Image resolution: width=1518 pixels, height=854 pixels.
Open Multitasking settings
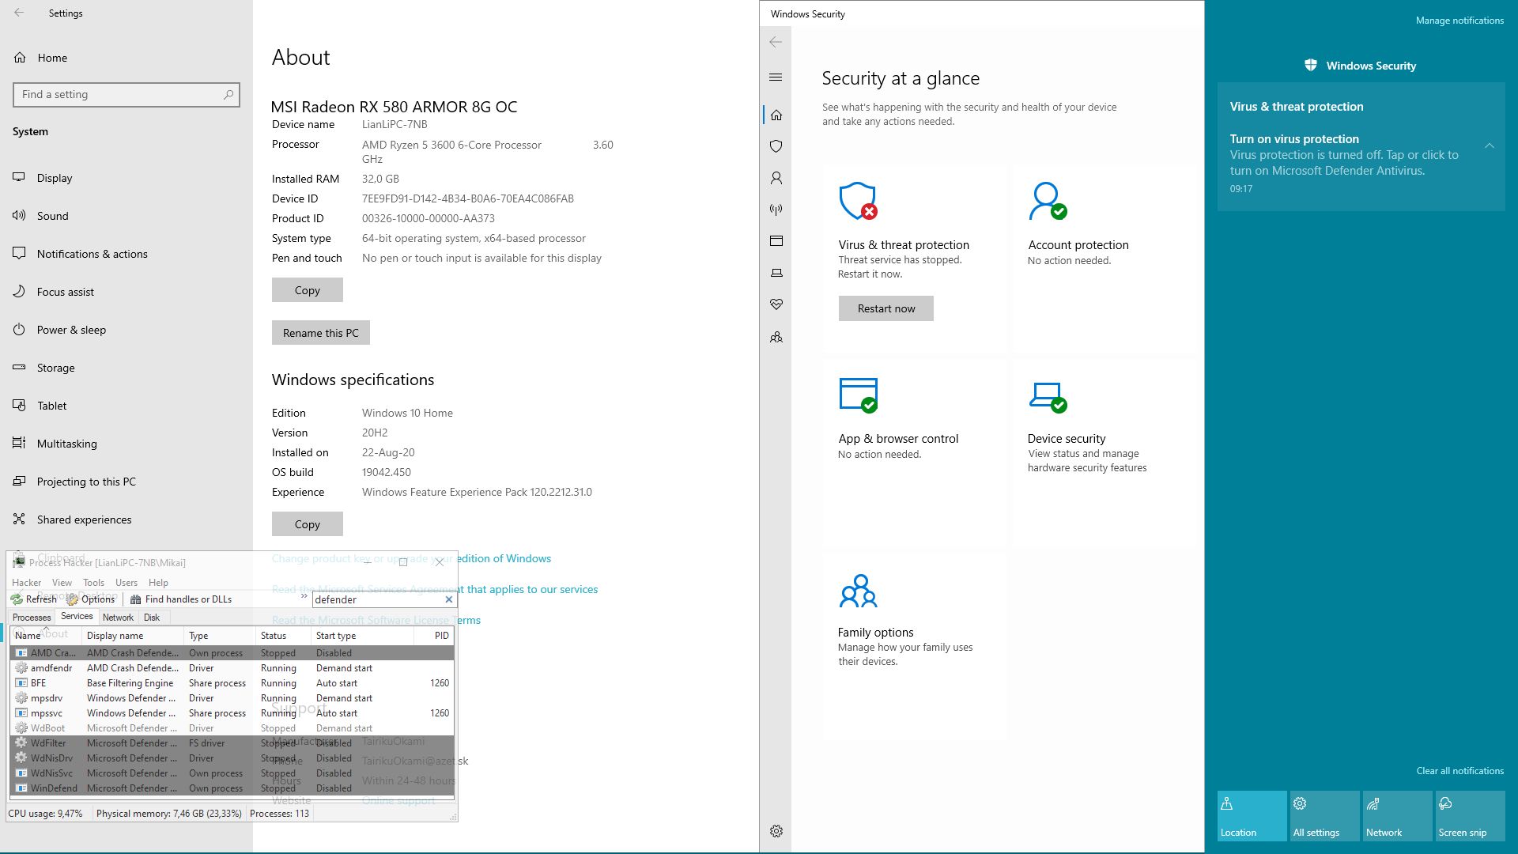(126, 444)
